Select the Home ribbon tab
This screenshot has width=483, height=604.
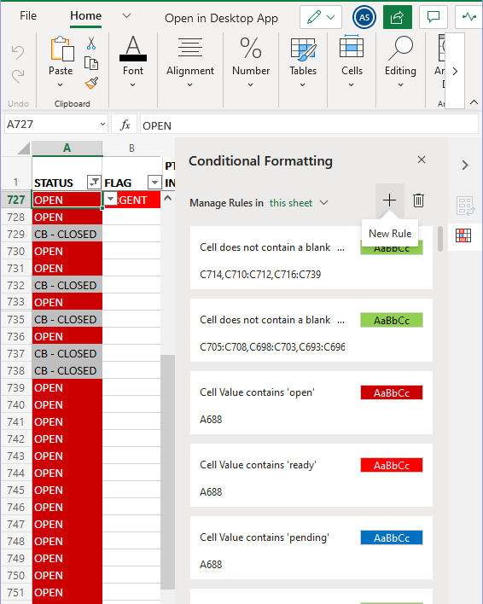86,16
